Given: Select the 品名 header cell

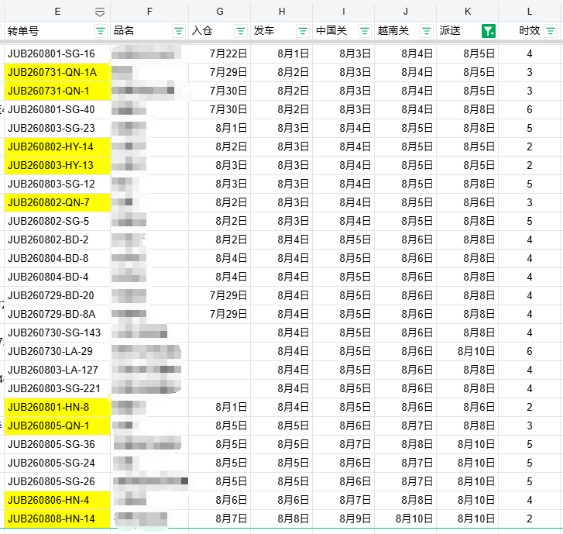Looking at the screenshot, I should point(149,31).
